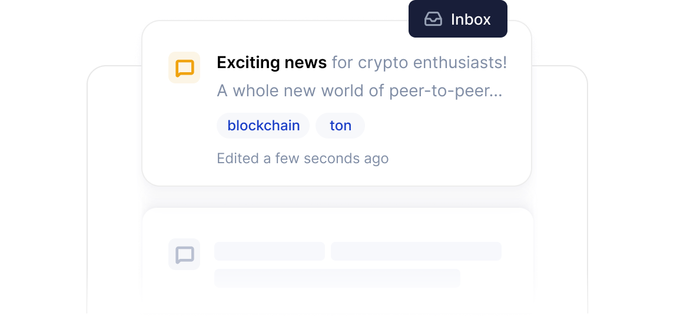This screenshot has width=677, height=317.
Task: Click the long bottom skeleton bar
Action: tap(337, 278)
